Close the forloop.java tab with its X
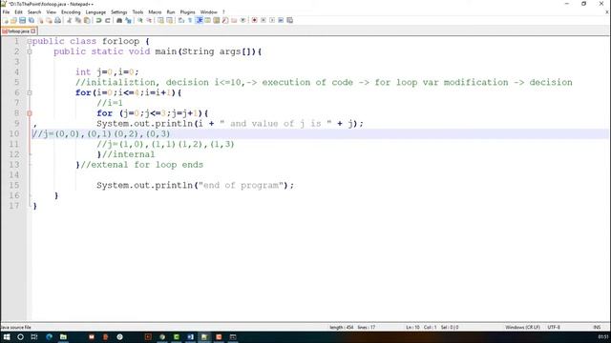This screenshot has width=611, height=343. [33, 30]
